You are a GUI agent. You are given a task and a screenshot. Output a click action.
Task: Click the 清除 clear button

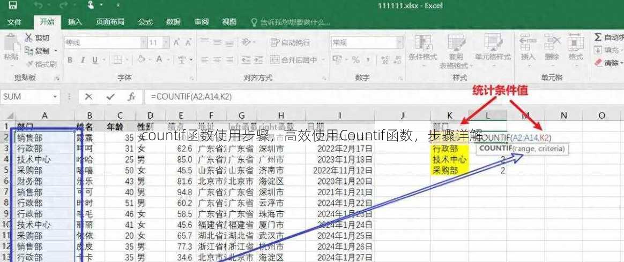click(x=608, y=63)
